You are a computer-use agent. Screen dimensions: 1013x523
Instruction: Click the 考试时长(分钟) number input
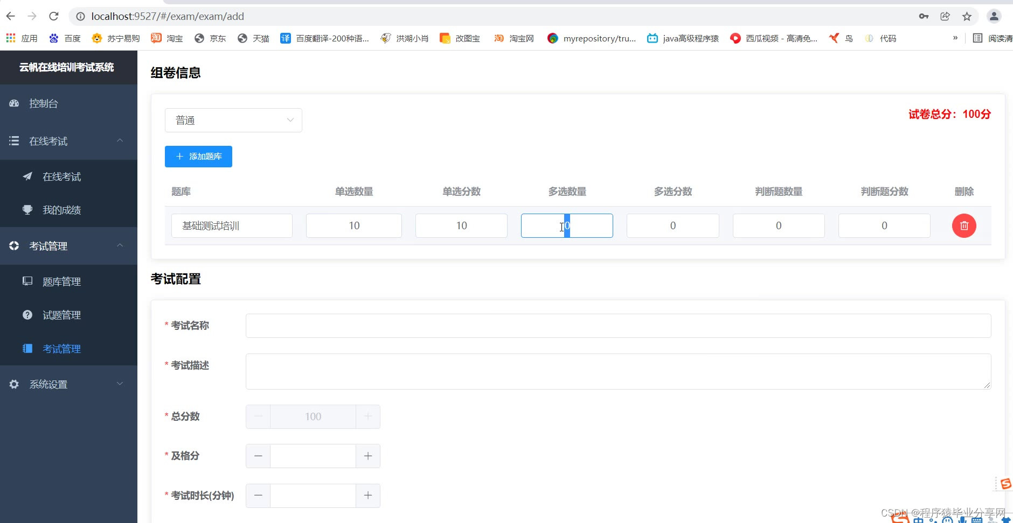(x=313, y=496)
